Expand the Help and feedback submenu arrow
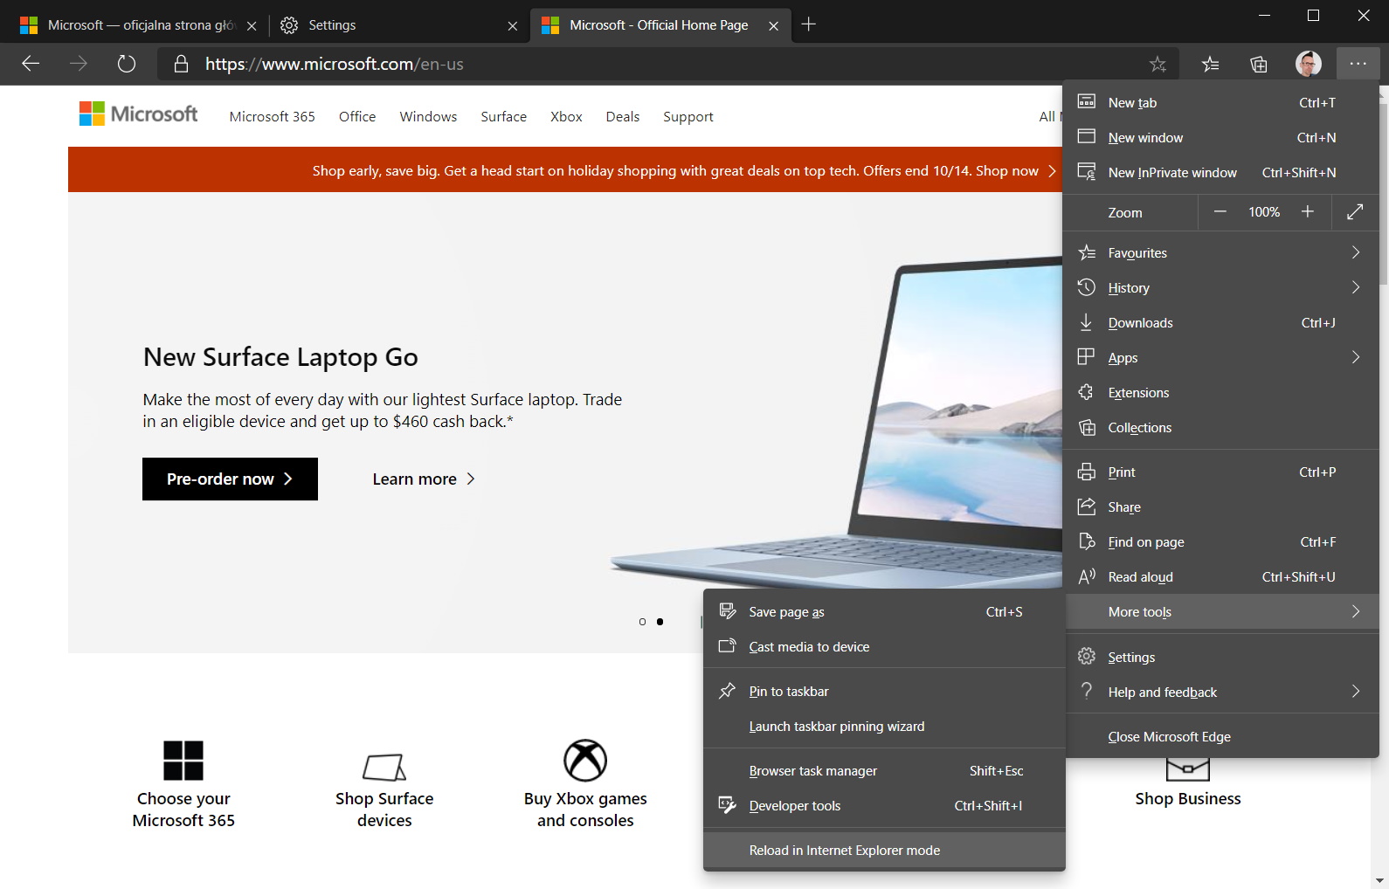The width and height of the screenshot is (1389, 889). click(1356, 692)
